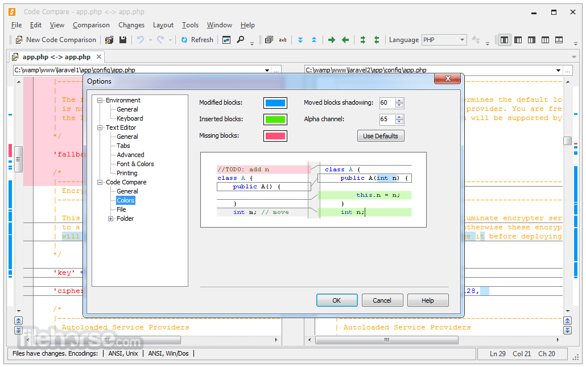
Task: Click the greyed arrows icon right of Language dropdown
Action: pyautogui.click(x=476, y=40)
